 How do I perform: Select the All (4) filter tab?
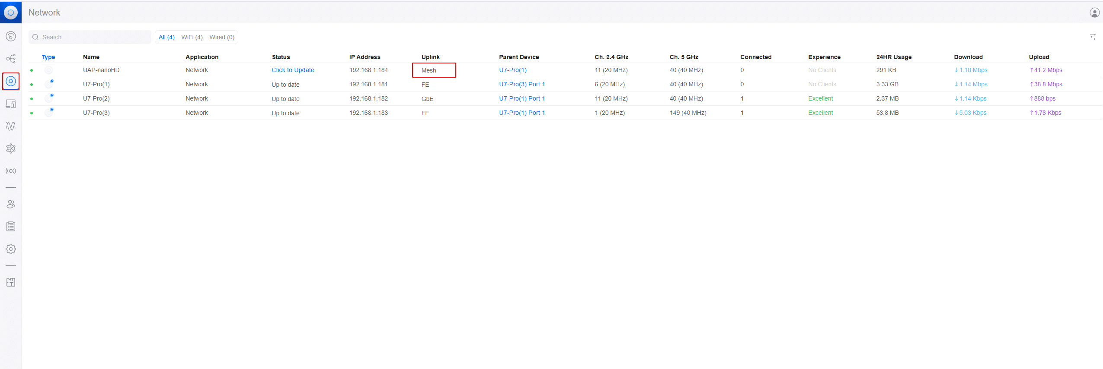coord(166,37)
